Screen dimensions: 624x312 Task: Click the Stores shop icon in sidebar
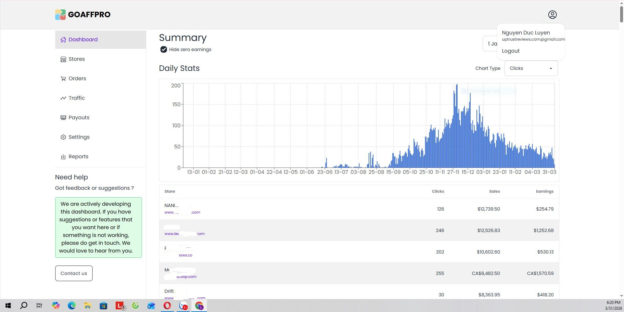tap(63, 59)
